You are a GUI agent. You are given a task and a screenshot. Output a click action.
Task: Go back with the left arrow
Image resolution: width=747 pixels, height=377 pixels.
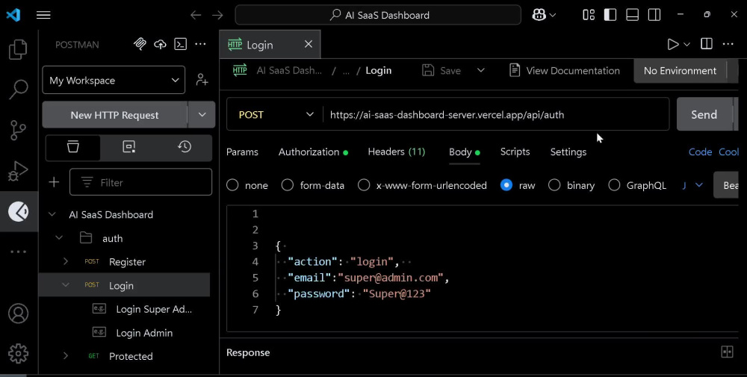pyautogui.click(x=196, y=15)
